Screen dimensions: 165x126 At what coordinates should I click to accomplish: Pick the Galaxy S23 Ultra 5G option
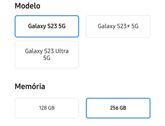pos(47,55)
